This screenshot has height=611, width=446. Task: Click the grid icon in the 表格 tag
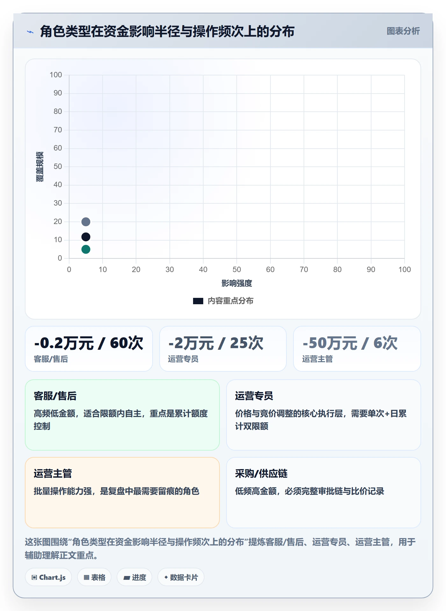pyautogui.click(x=86, y=578)
